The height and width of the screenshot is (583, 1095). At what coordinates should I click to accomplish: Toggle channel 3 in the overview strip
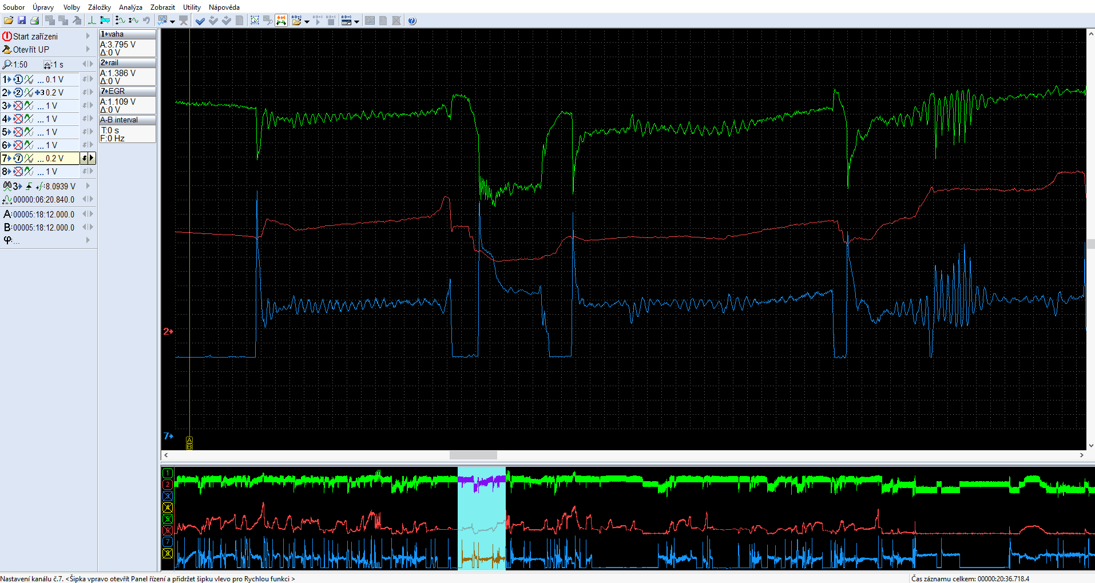pyautogui.click(x=168, y=496)
